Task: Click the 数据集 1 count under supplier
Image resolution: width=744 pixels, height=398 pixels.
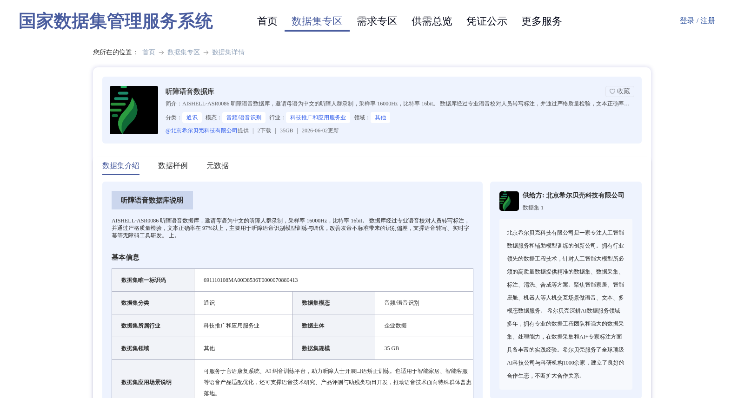Action: 533,208
